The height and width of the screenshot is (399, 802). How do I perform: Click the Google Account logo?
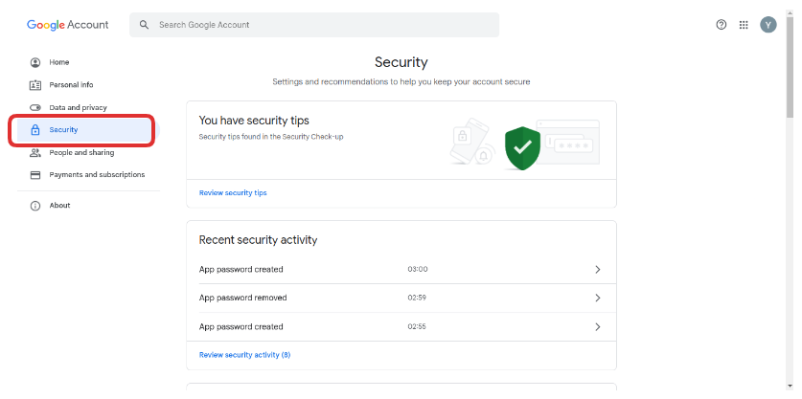coord(67,25)
